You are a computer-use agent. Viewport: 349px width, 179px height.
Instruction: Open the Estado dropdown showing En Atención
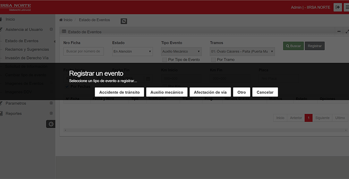coord(132,51)
